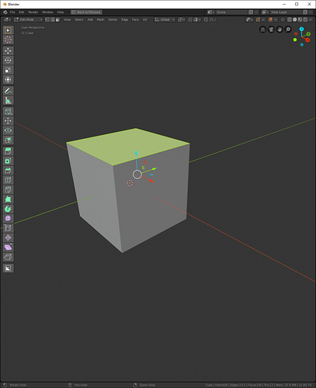Click the blue Z axis gizmo handle
The height and width of the screenshot is (388, 316).
(301, 29)
